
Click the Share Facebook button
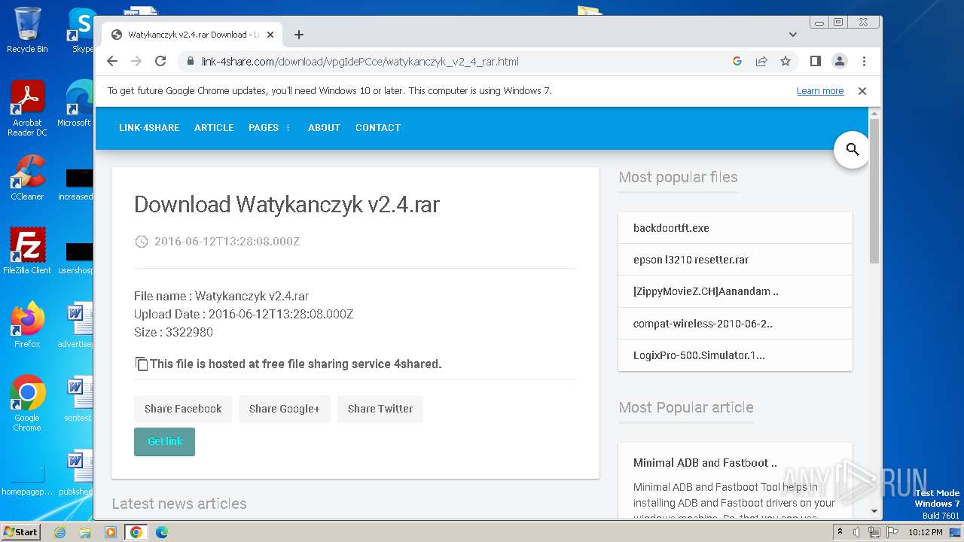[x=183, y=409]
